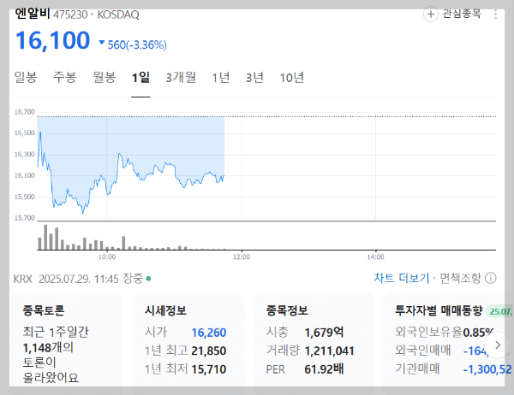The image size is (514, 395).
Task: Click the 15,700 price axis label
Action: pos(25,218)
